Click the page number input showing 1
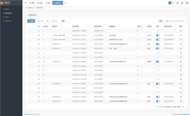 [x=155, y=107]
